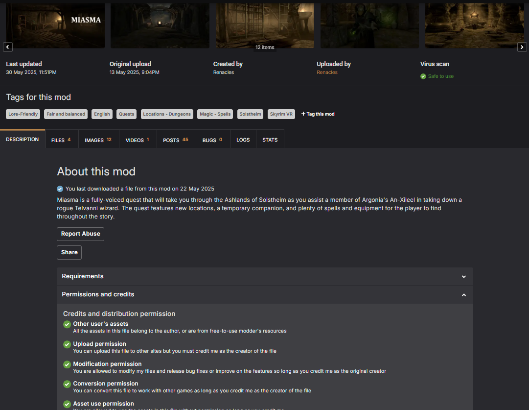Image resolution: width=529 pixels, height=410 pixels.
Task: Click the Modification permission check icon
Action: (x=67, y=364)
